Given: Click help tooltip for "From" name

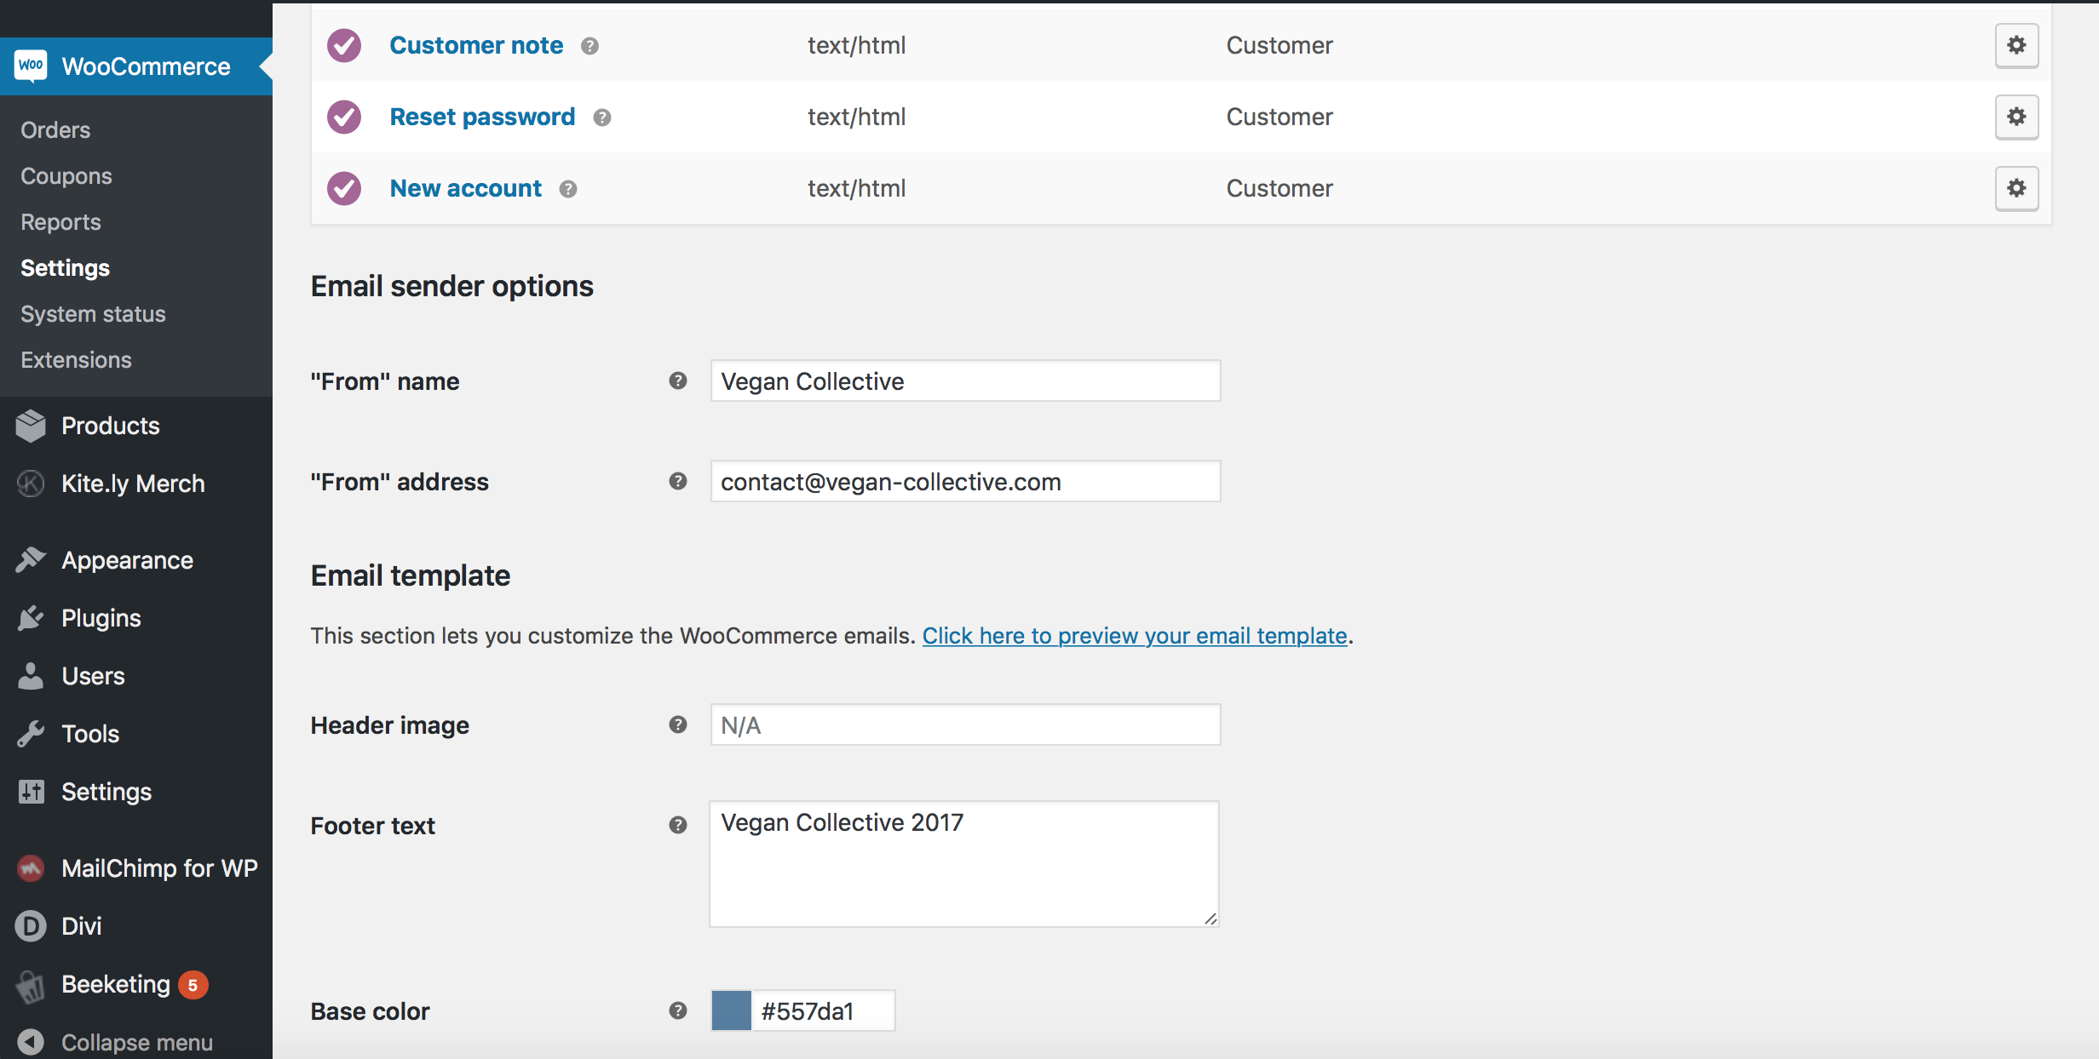Looking at the screenshot, I should coord(678,381).
